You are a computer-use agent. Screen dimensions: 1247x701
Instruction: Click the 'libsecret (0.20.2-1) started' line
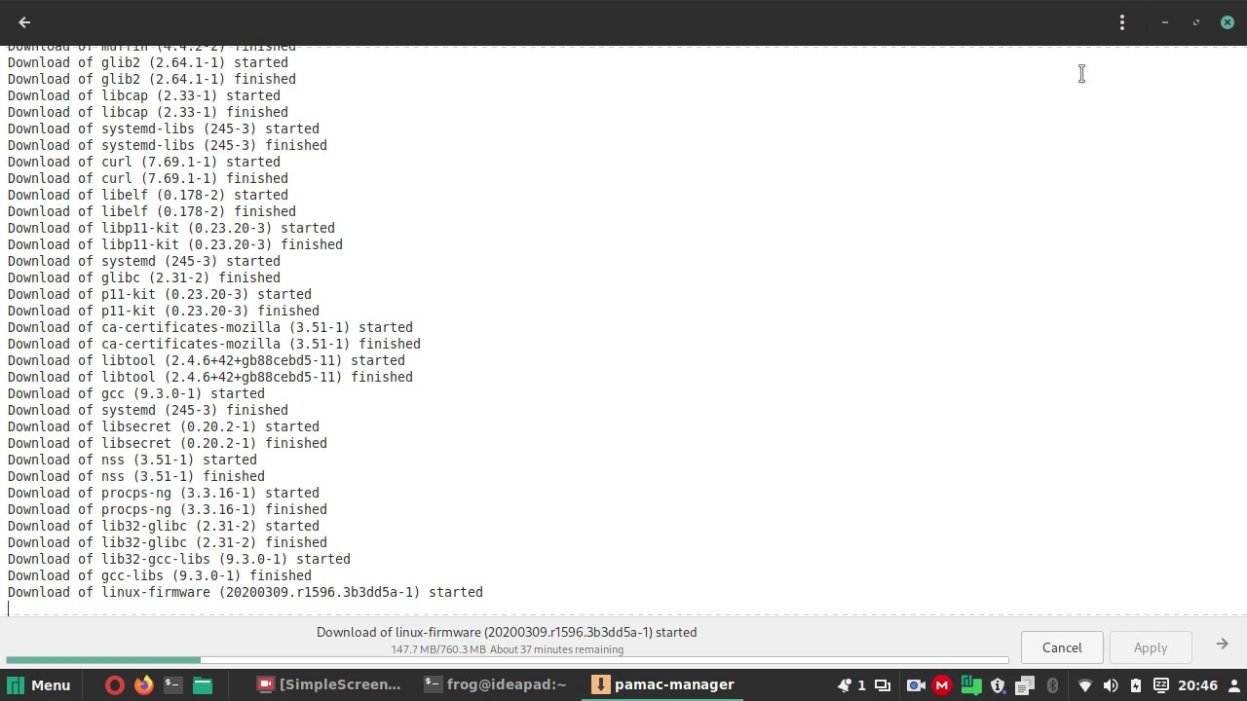pyautogui.click(x=164, y=426)
